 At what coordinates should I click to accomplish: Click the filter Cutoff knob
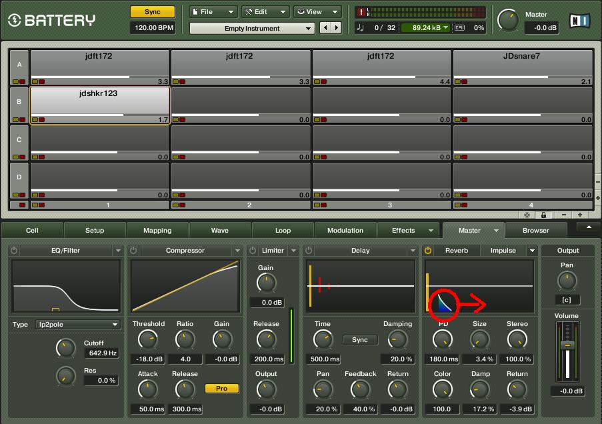click(65, 348)
